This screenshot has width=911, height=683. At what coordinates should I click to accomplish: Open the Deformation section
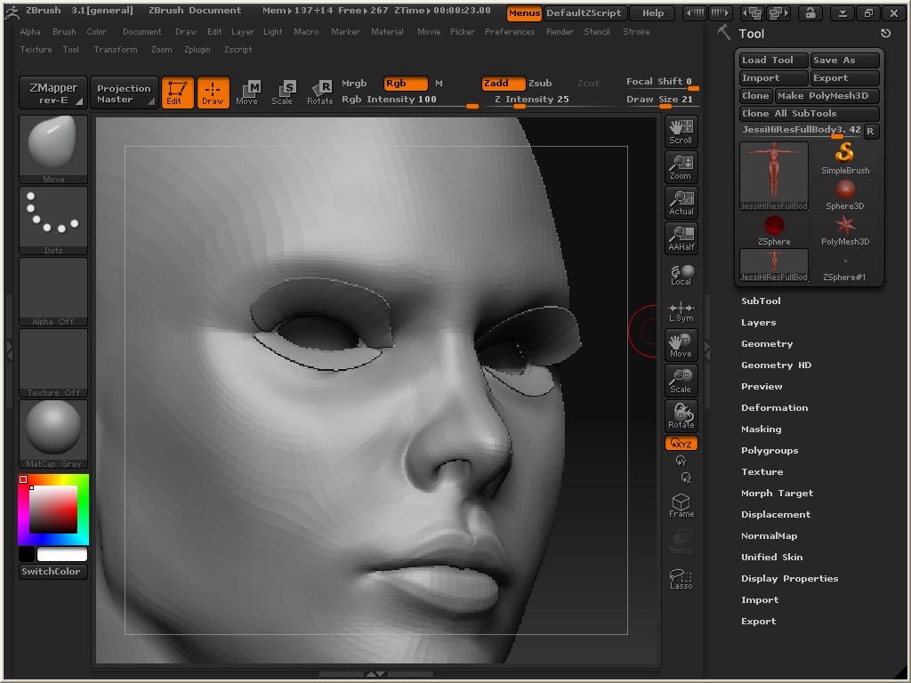click(x=774, y=408)
